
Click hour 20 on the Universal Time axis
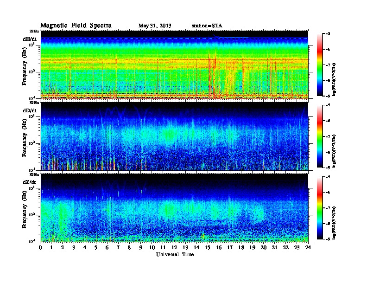[264, 247]
